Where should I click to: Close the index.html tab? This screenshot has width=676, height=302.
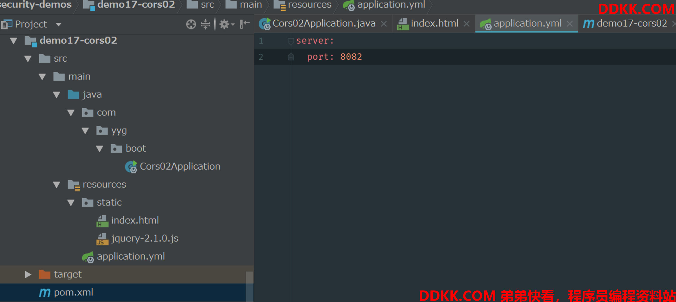pyautogui.click(x=467, y=24)
